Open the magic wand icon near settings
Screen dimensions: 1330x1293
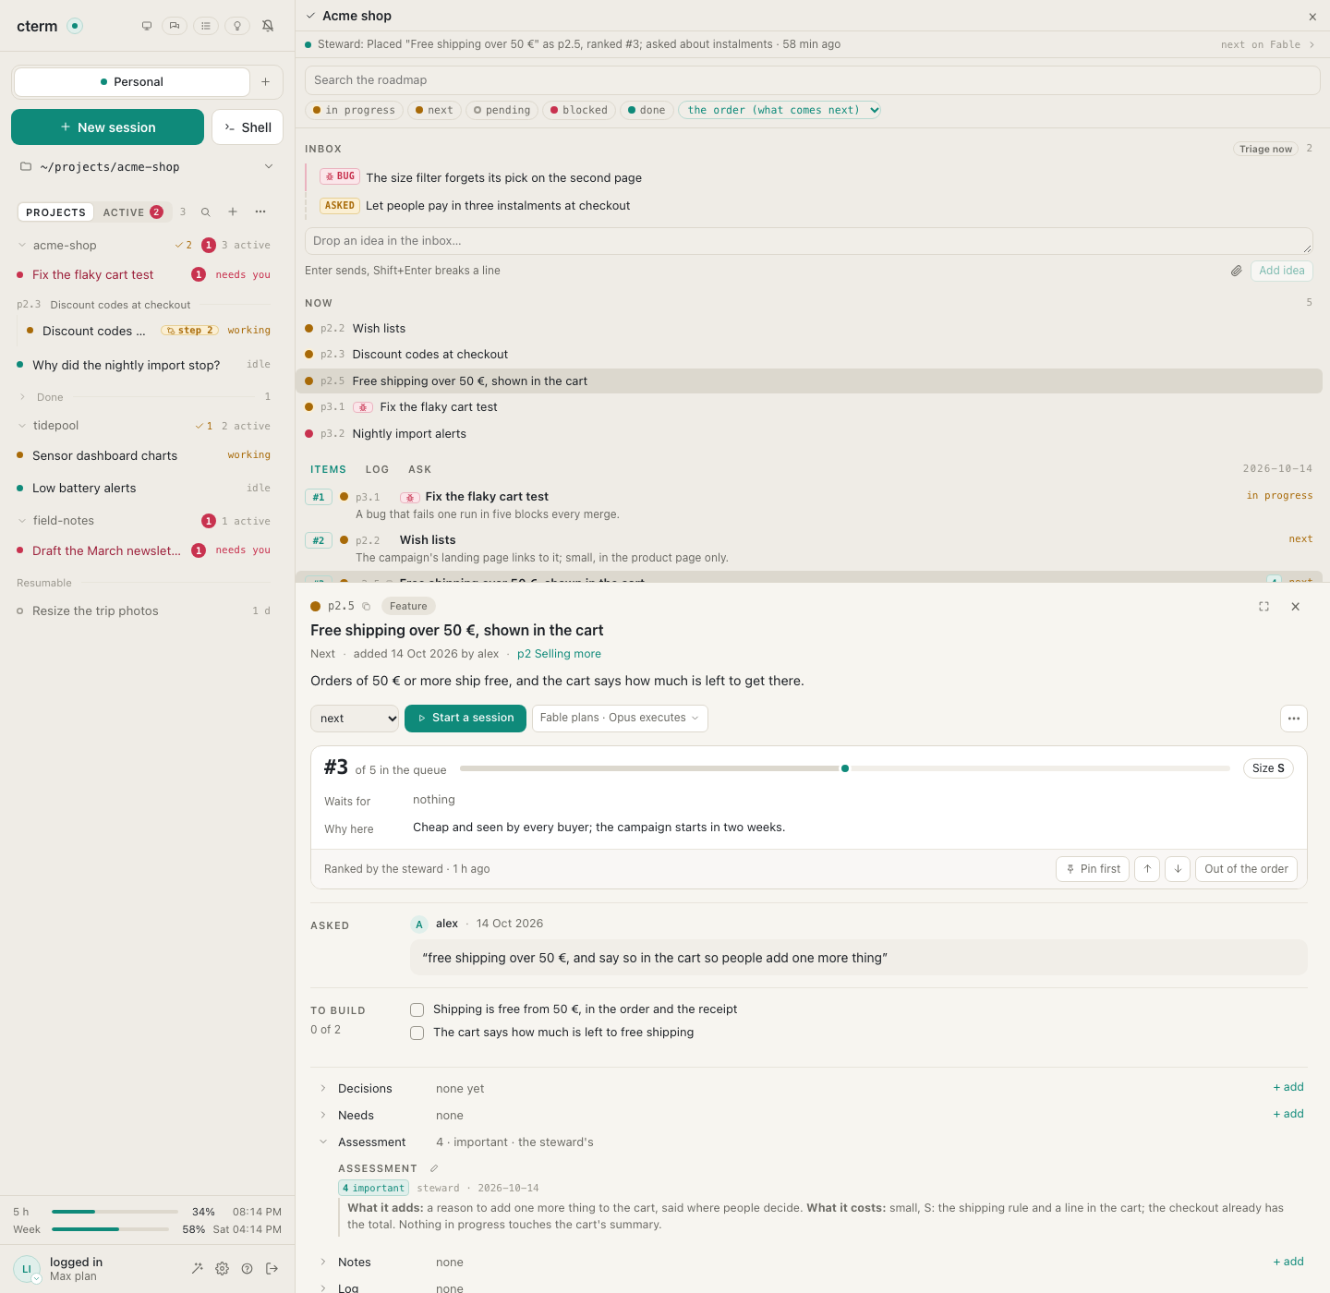(x=198, y=1269)
